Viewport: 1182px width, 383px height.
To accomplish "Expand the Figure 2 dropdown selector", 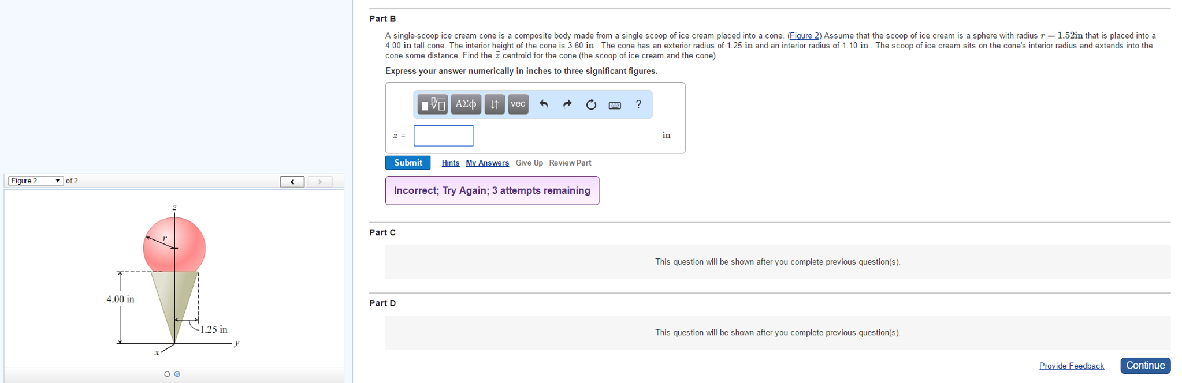I will pyautogui.click(x=36, y=181).
